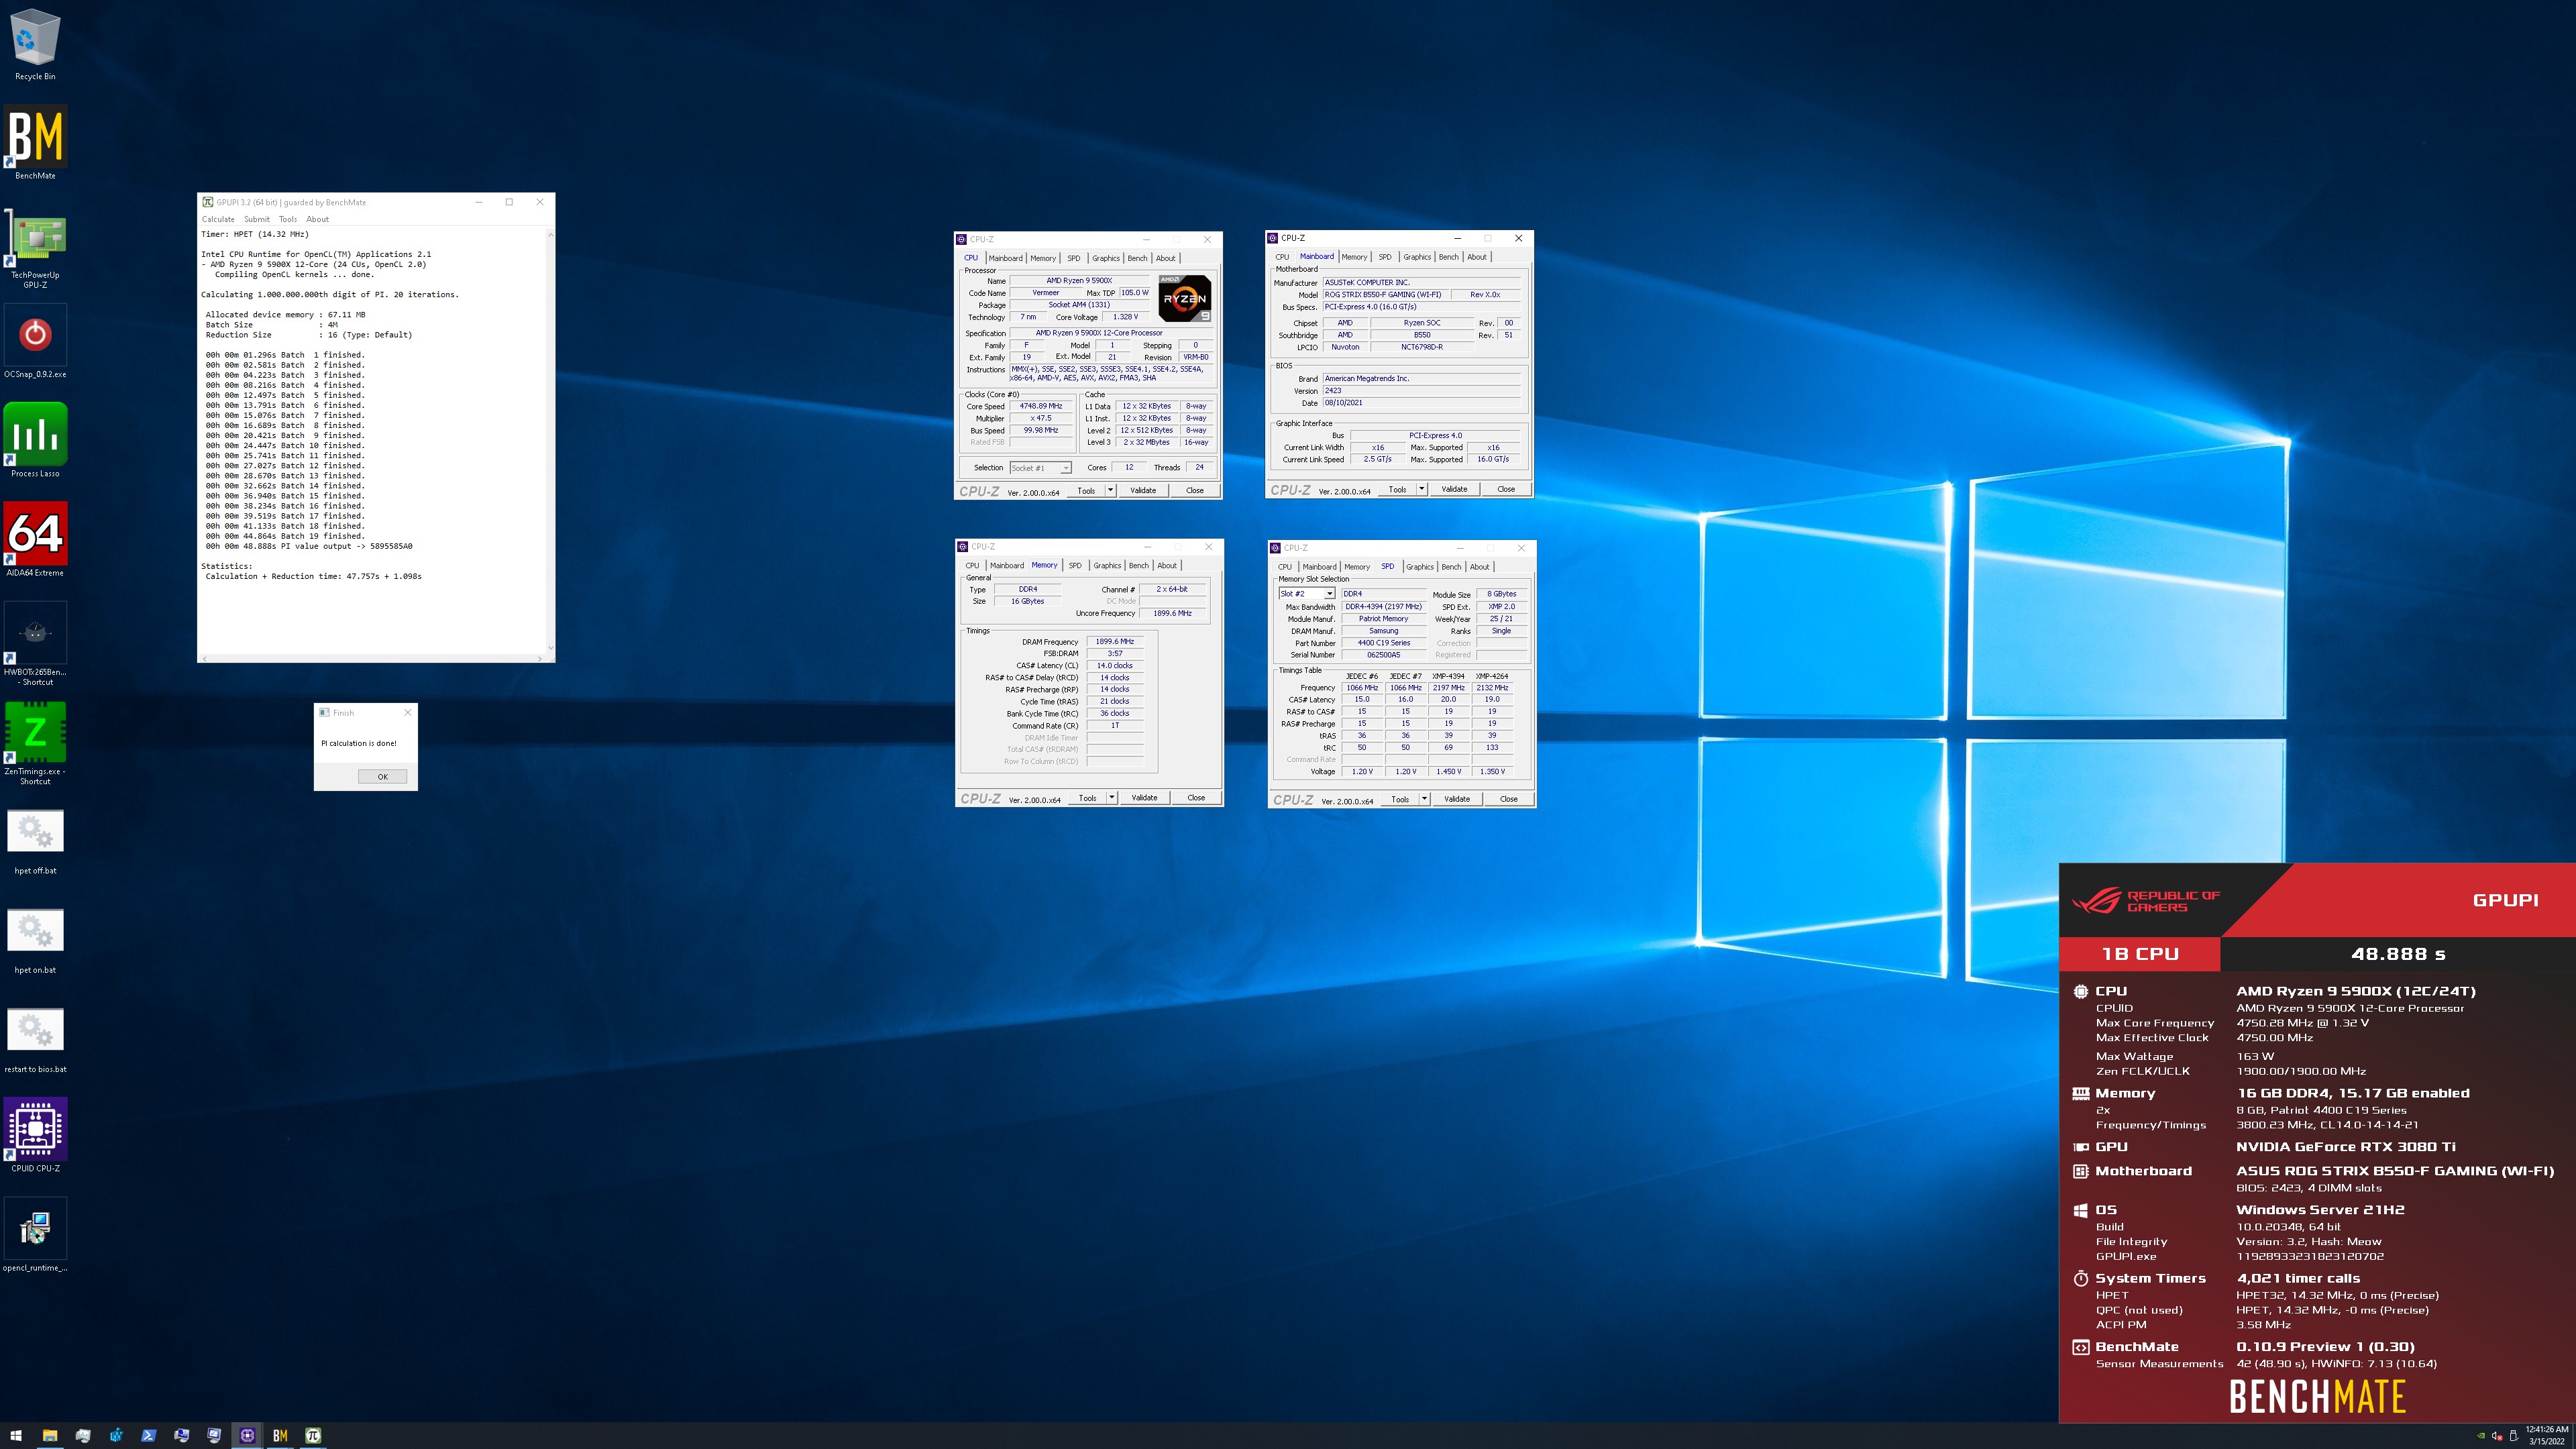Image resolution: width=2576 pixels, height=1449 pixels.
Task: Open Tools dropdown arrow in CPU-Z Memory window
Action: click(x=1111, y=798)
